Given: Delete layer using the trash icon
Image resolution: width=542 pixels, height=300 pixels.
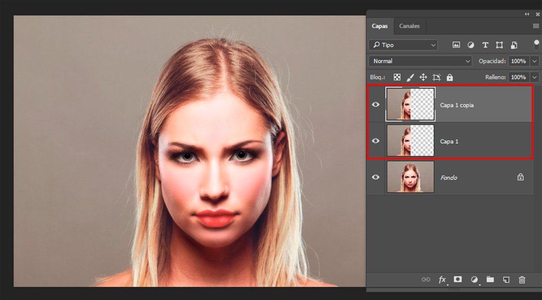Looking at the screenshot, I should click(522, 279).
